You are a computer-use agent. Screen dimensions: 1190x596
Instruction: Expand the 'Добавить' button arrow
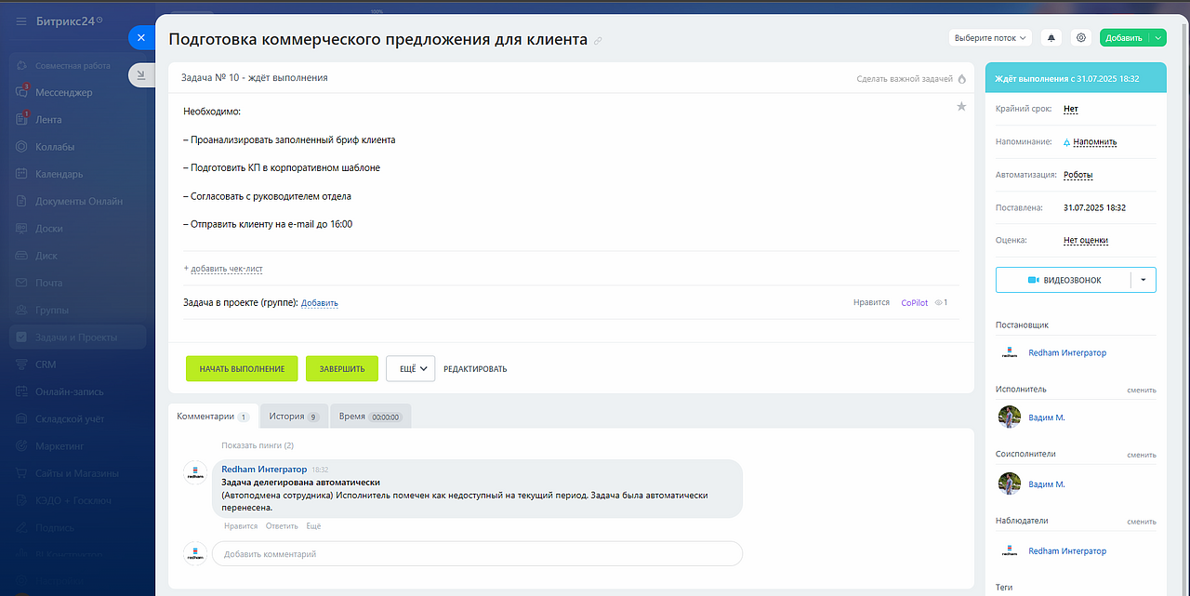pos(1157,38)
